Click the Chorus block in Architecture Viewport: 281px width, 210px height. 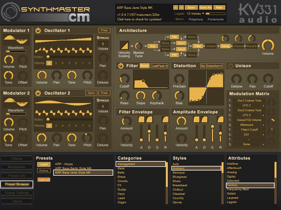pos(238,46)
